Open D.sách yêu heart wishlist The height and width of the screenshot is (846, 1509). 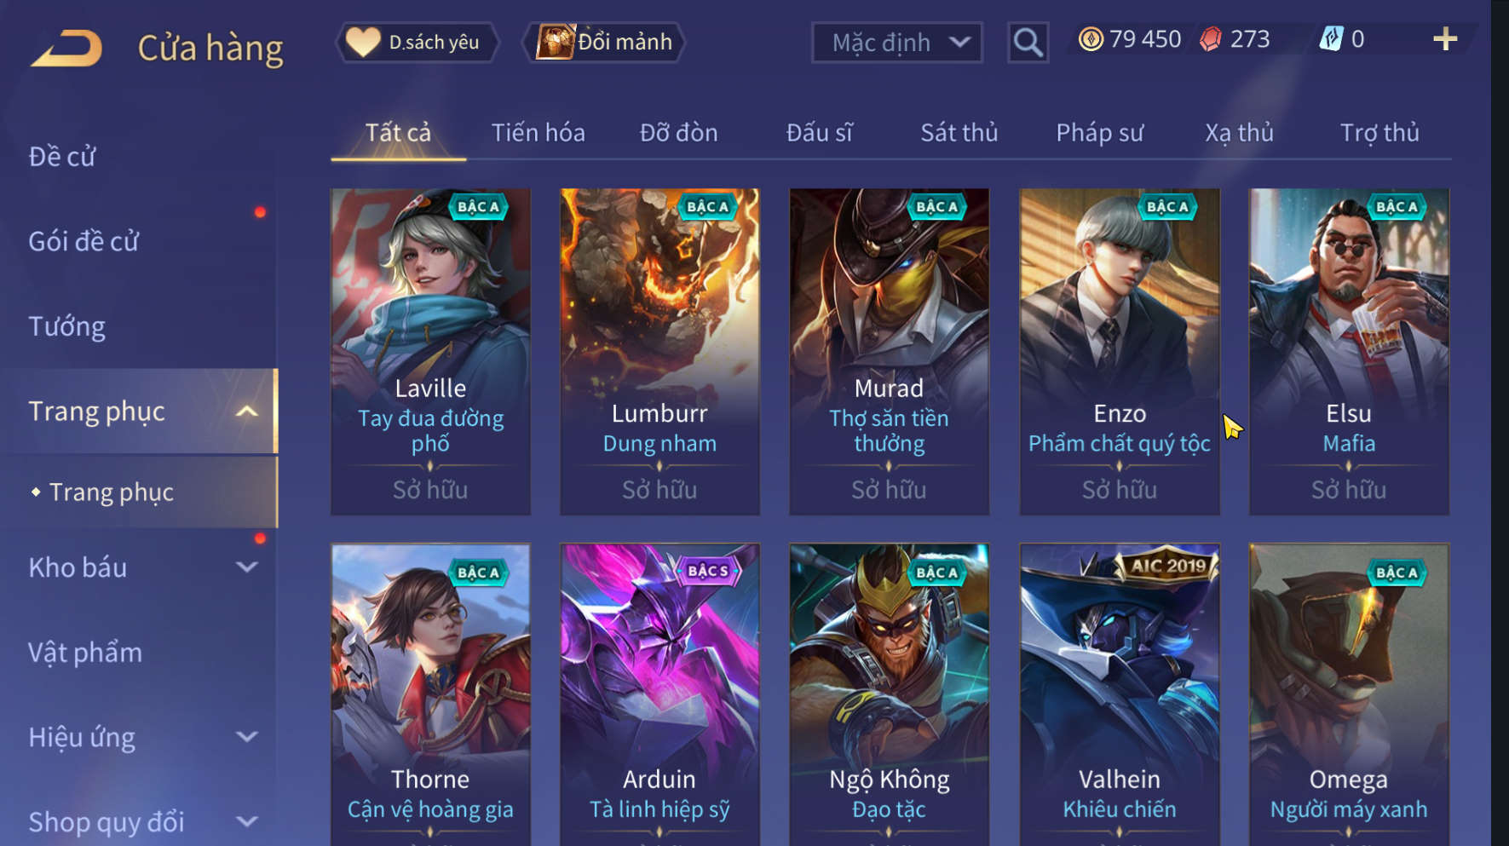pos(418,42)
